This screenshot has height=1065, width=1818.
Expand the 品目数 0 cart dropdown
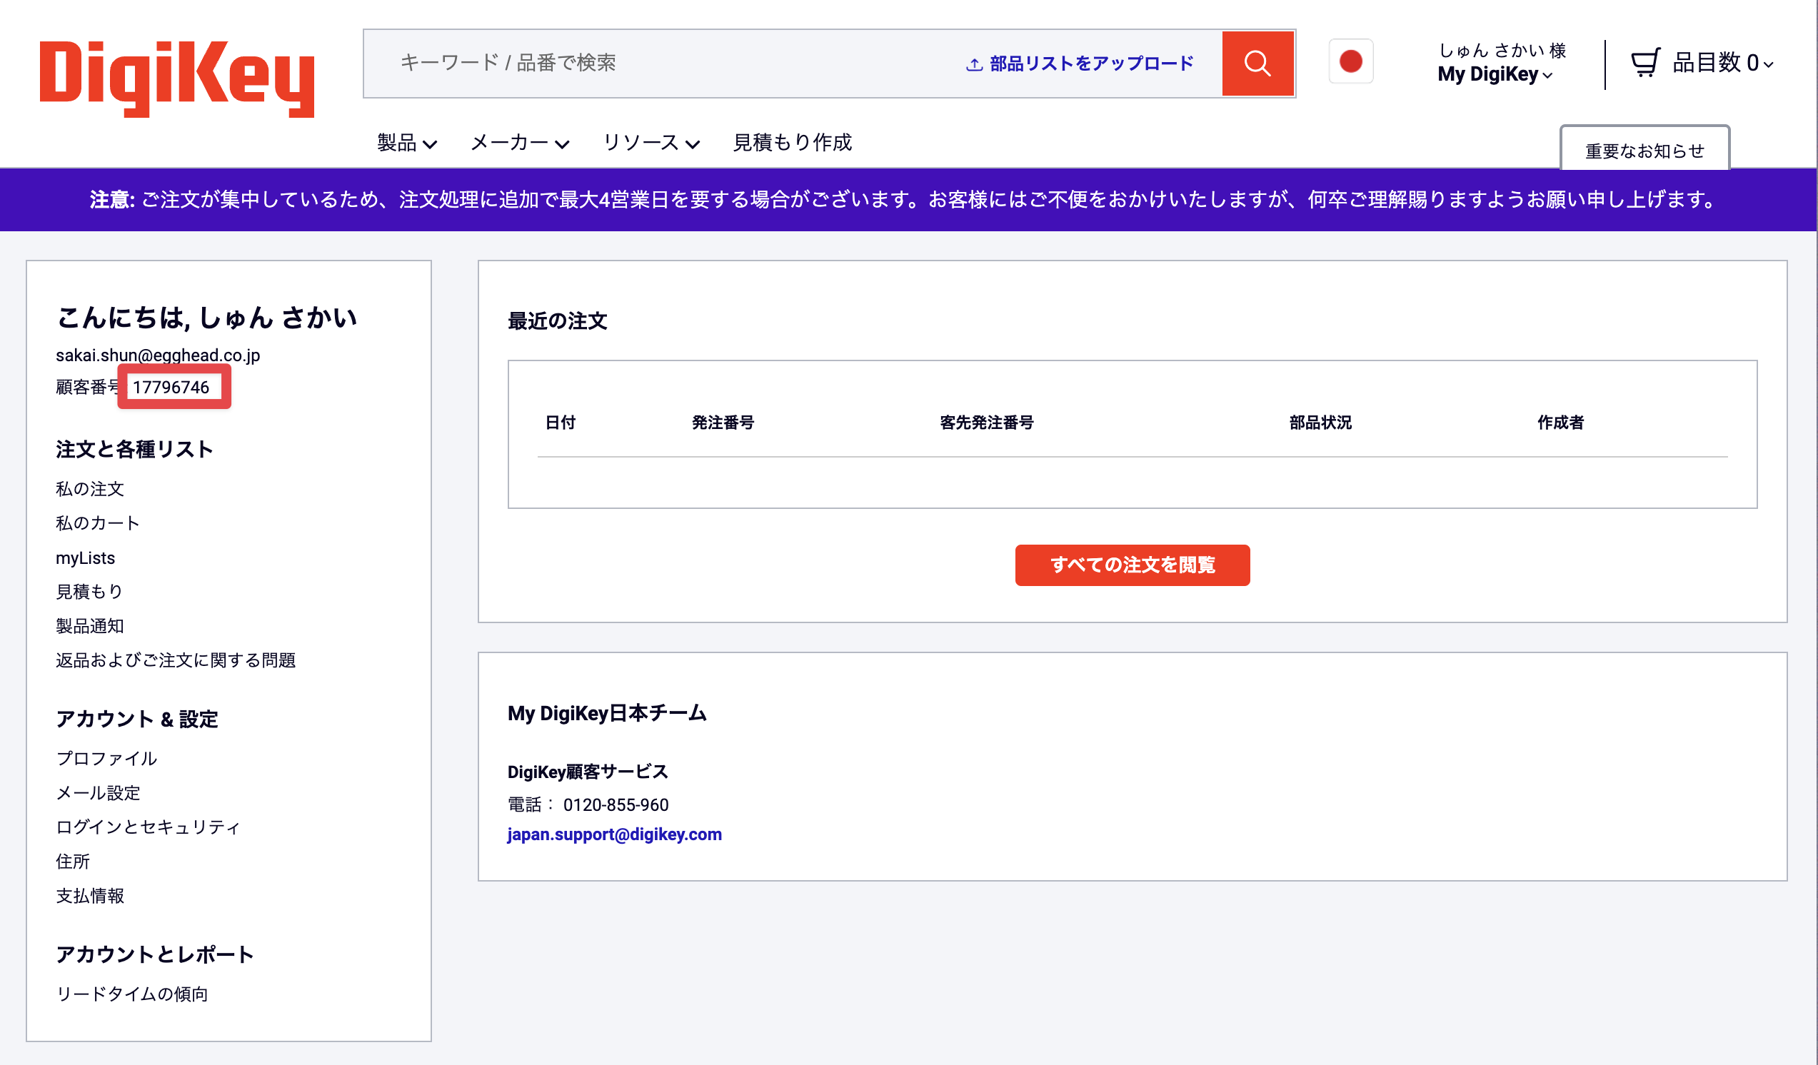click(1722, 63)
